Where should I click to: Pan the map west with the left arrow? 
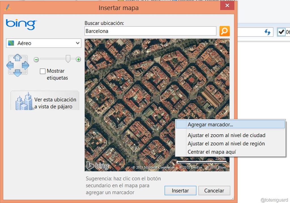pos(10,65)
